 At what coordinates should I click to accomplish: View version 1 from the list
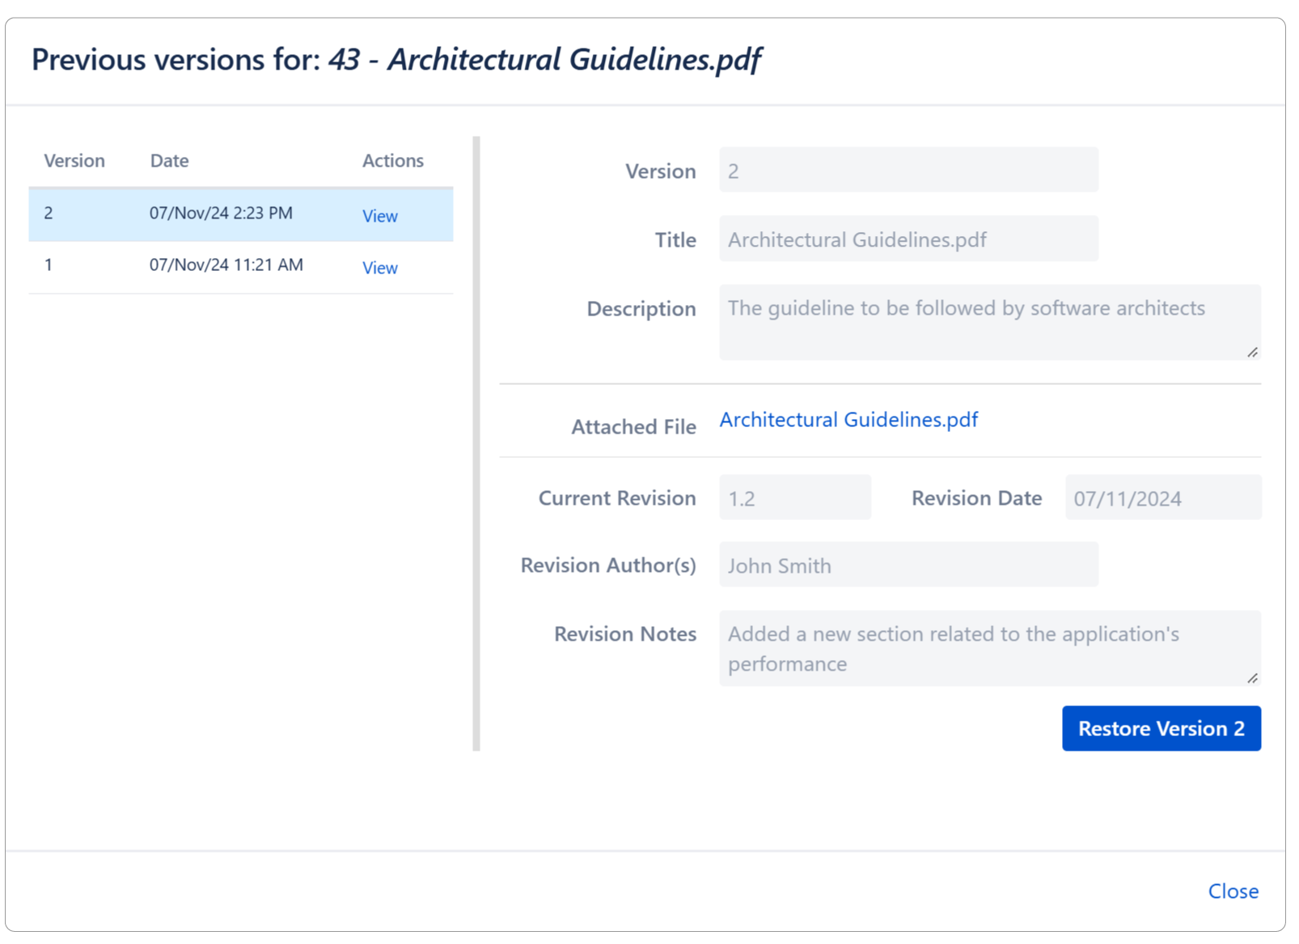click(x=379, y=268)
